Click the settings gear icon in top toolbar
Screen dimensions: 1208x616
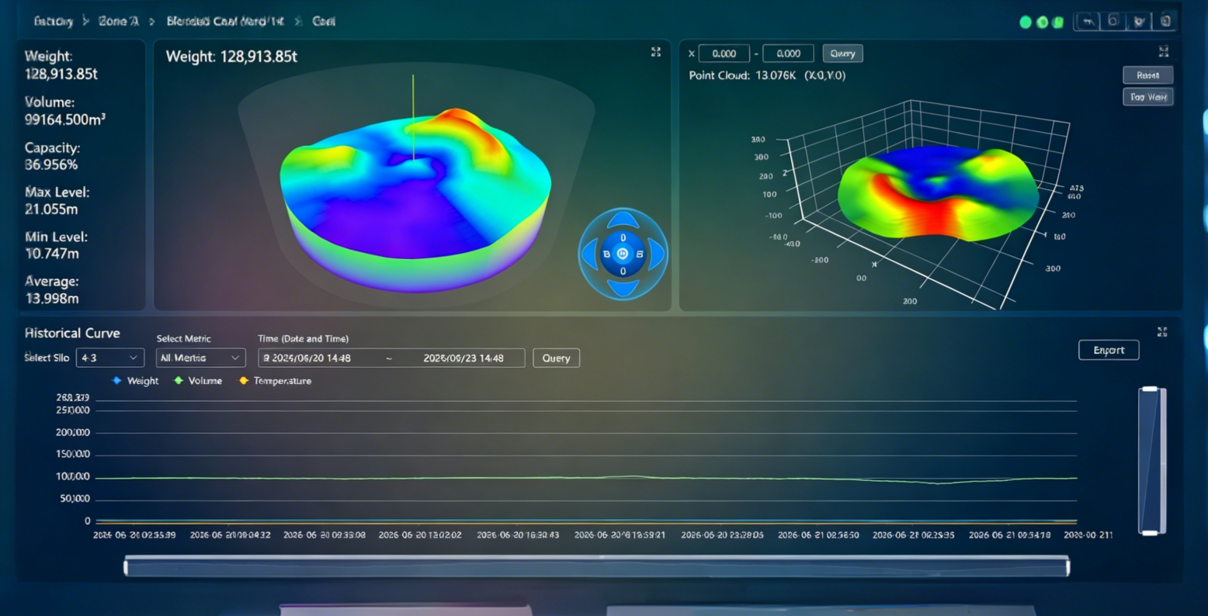[x=1139, y=22]
